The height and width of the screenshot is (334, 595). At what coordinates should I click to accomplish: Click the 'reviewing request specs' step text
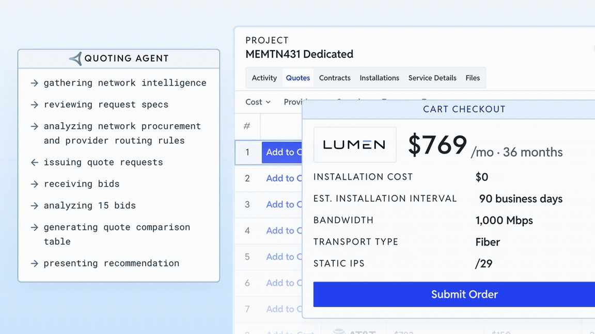click(x=106, y=105)
